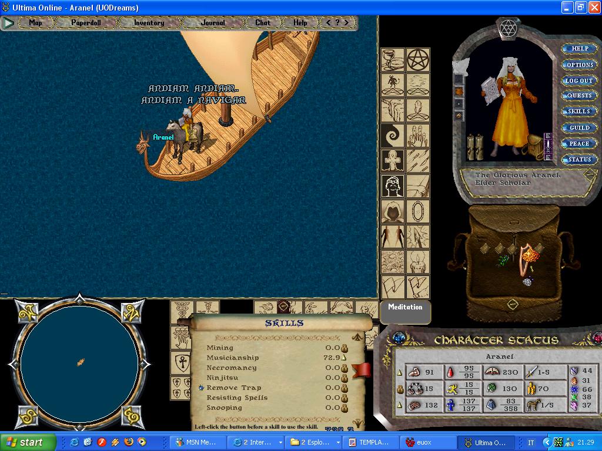
Task: Toggle Mining skill lock
Action: [x=344, y=348]
